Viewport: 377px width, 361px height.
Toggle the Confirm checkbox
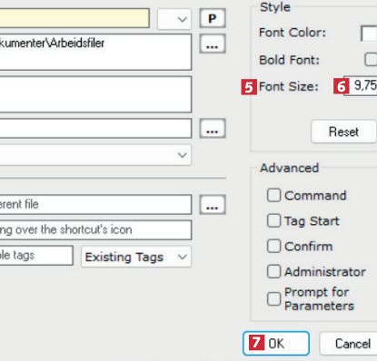click(x=273, y=246)
